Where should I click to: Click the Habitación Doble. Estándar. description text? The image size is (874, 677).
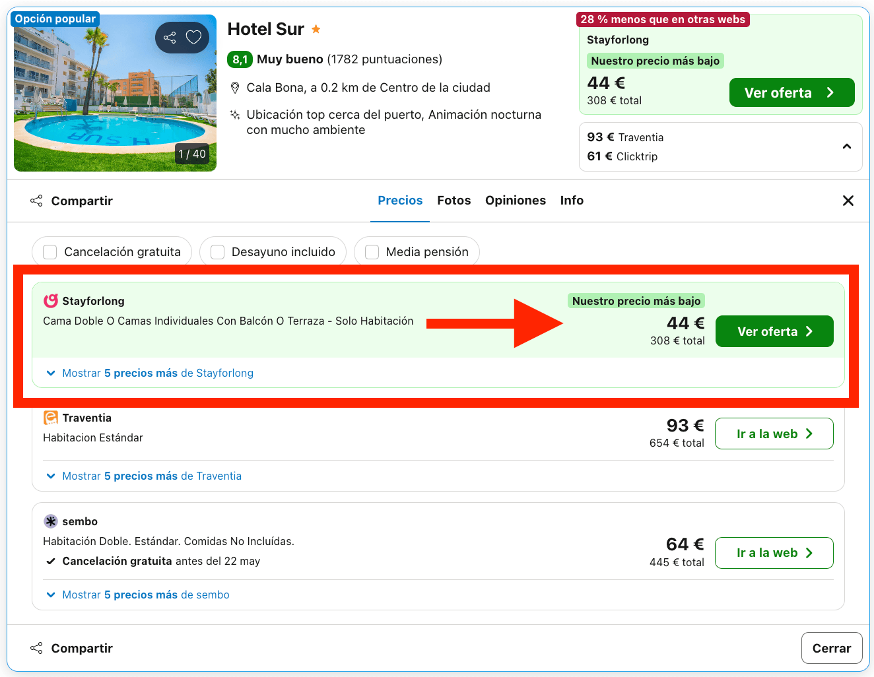pyautogui.click(x=168, y=541)
